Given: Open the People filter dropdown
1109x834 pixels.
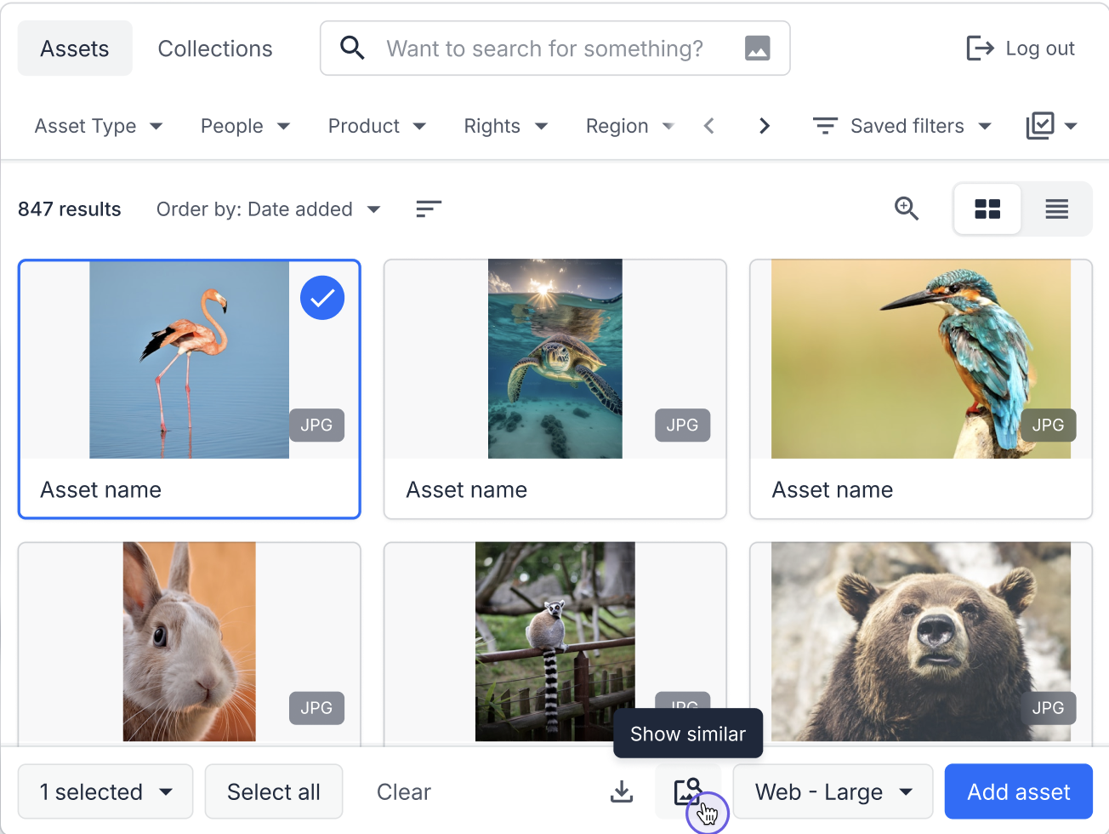Looking at the screenshot, I should [x=246, y=126].
